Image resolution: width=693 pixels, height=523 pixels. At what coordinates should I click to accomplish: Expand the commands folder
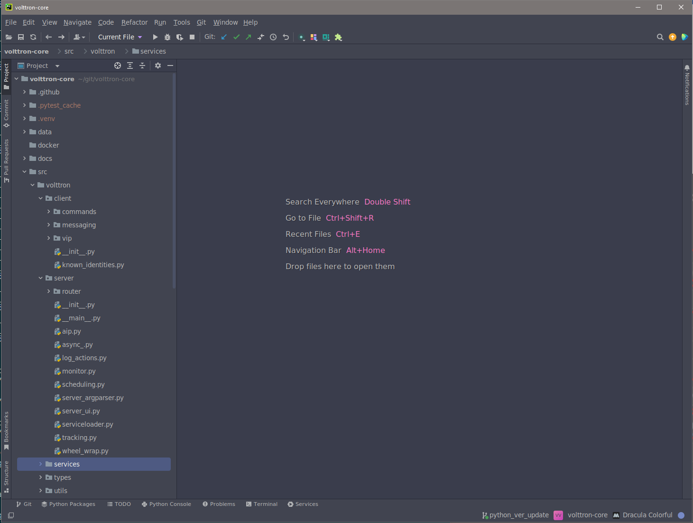click(49, 212)
